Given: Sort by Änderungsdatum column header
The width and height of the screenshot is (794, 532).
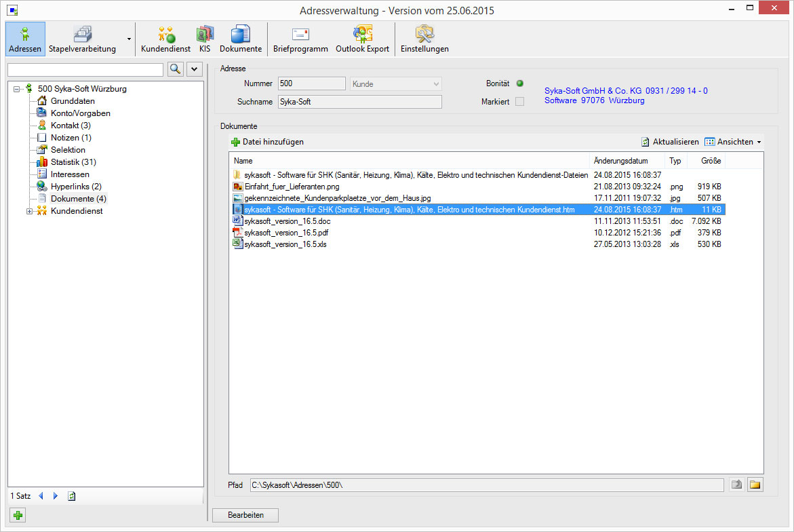Looking at the screenshot, I should point(620,161).
